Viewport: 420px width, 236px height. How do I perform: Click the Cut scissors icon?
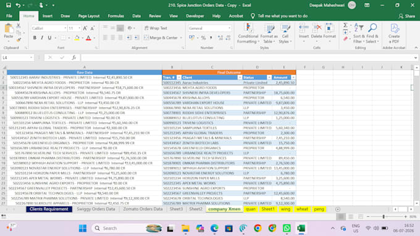(19, 26)
